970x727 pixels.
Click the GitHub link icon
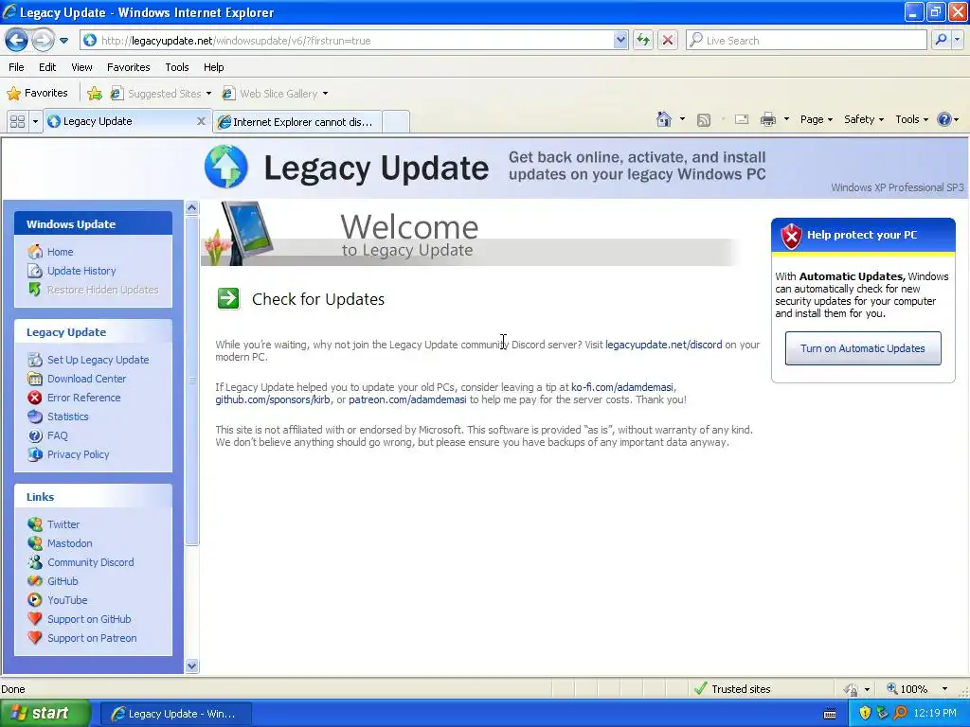(35, 581)
